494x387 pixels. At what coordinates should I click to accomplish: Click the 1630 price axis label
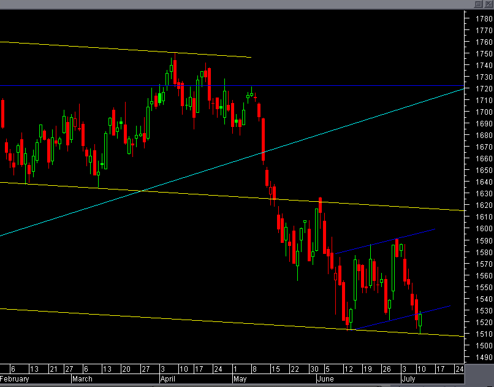coord(484,194)
